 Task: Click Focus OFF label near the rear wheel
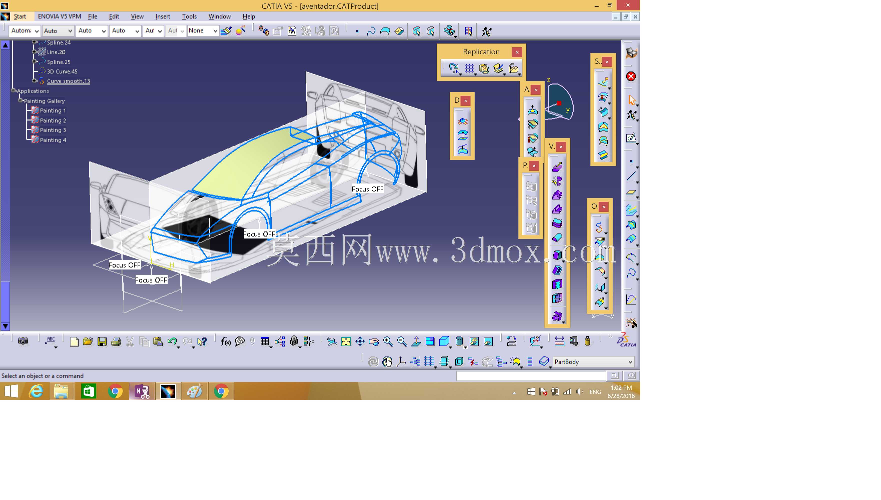[x=367, y=189]
